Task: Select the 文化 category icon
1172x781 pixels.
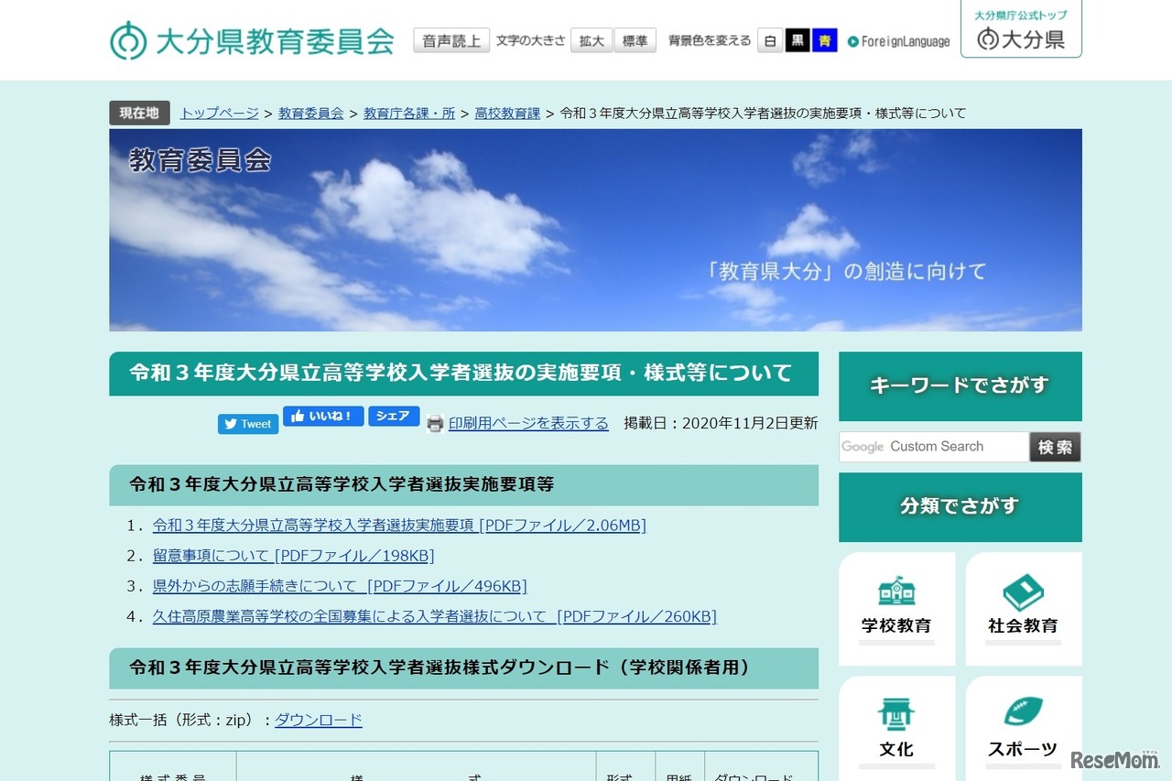Action: coord(896,714)
